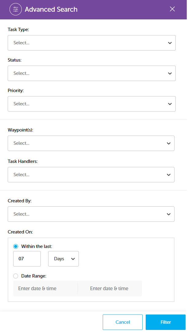Click the Status dropdown chevron arrow

(170, 74)
